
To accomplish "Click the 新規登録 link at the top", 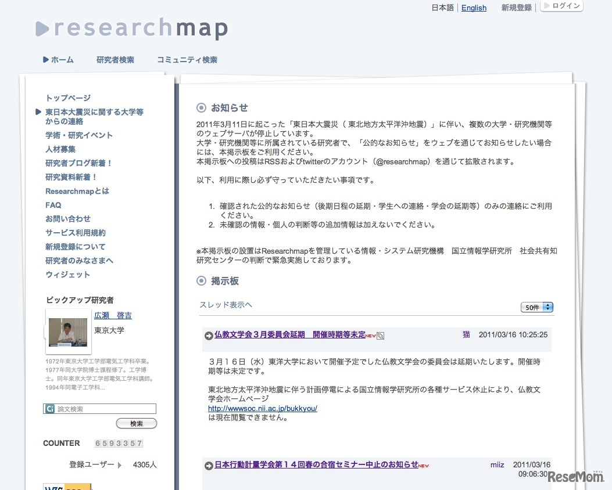I will pos(516,8).
